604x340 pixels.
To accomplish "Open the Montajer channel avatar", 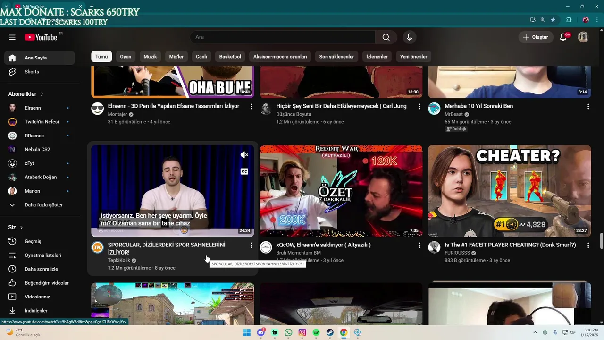I will (x=98, y=109).
